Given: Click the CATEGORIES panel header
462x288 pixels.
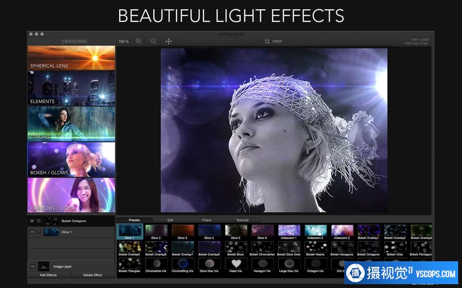Looking at the screenshot, I should [74, 41].
